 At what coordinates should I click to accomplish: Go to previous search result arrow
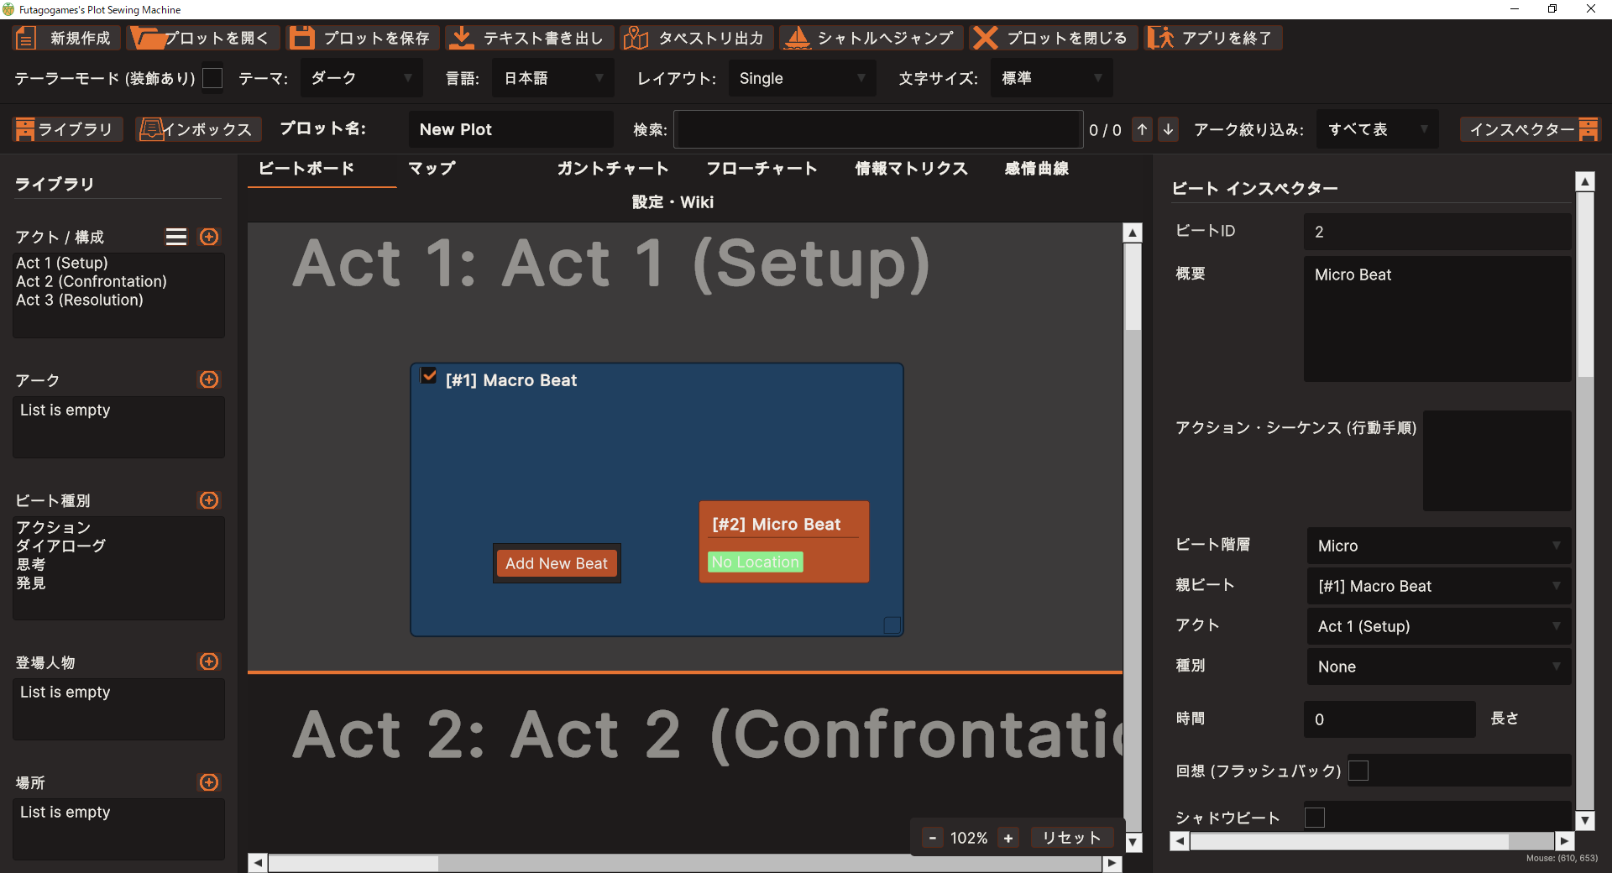[1143, 129]
